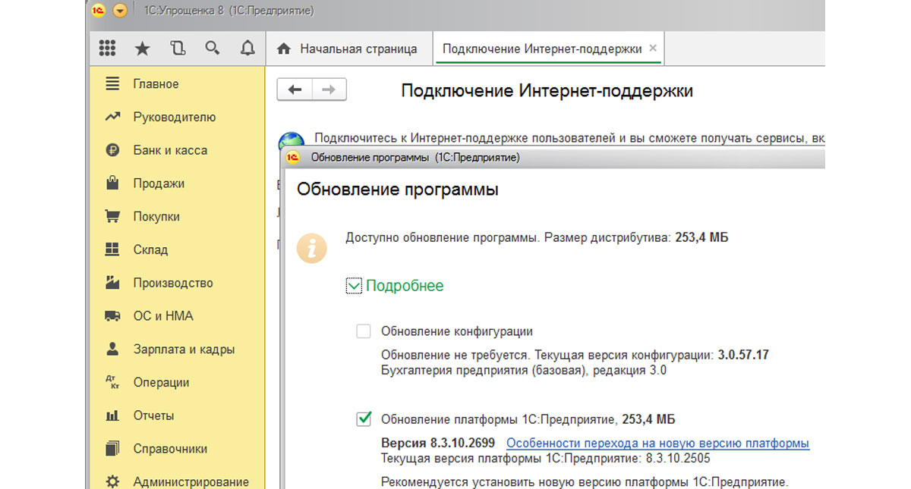Click the Подробнее green label
The height and width of the screenshot is (489, 911).
click(405, 286)
